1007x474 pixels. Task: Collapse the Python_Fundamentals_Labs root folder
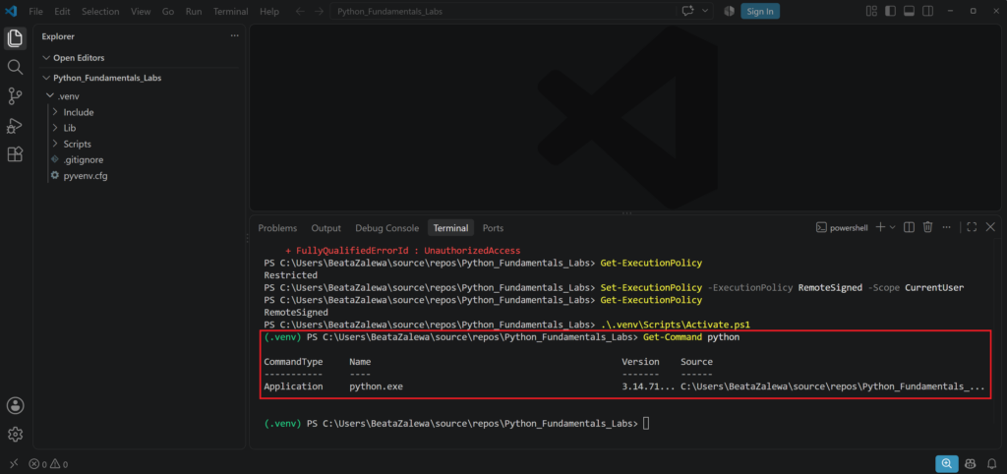point(46,78)
